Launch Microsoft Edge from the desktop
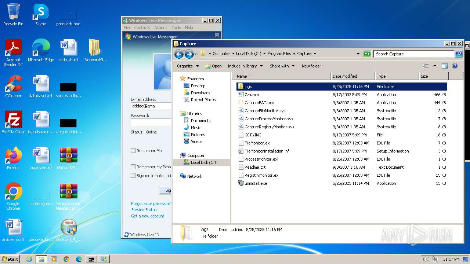Viewport: 470px width, 264px height. (41, 51)
